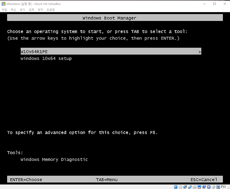The height and width of the screenshot is (189, 230).
Task: Open the 입력 menu
Action: point(31,10)
